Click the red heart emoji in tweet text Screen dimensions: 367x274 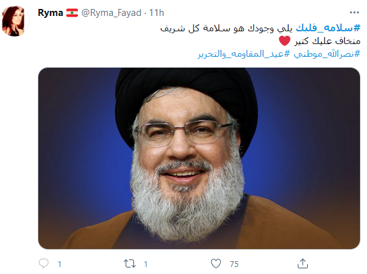[285, 41]
